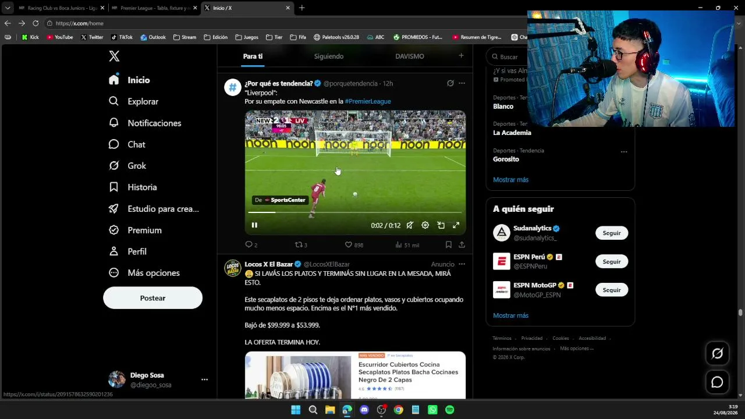Click Mostrar más under trending topics
Viewport: 745px width, 419px height.
(x=510, y=180)
